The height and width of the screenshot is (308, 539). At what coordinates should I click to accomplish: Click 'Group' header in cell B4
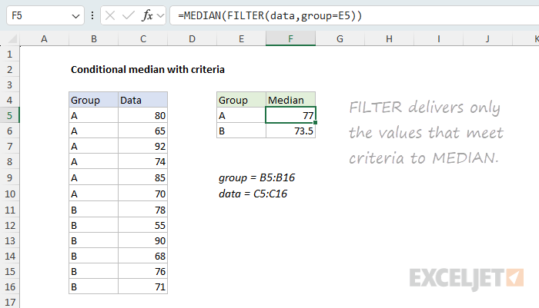click(93, 100)
